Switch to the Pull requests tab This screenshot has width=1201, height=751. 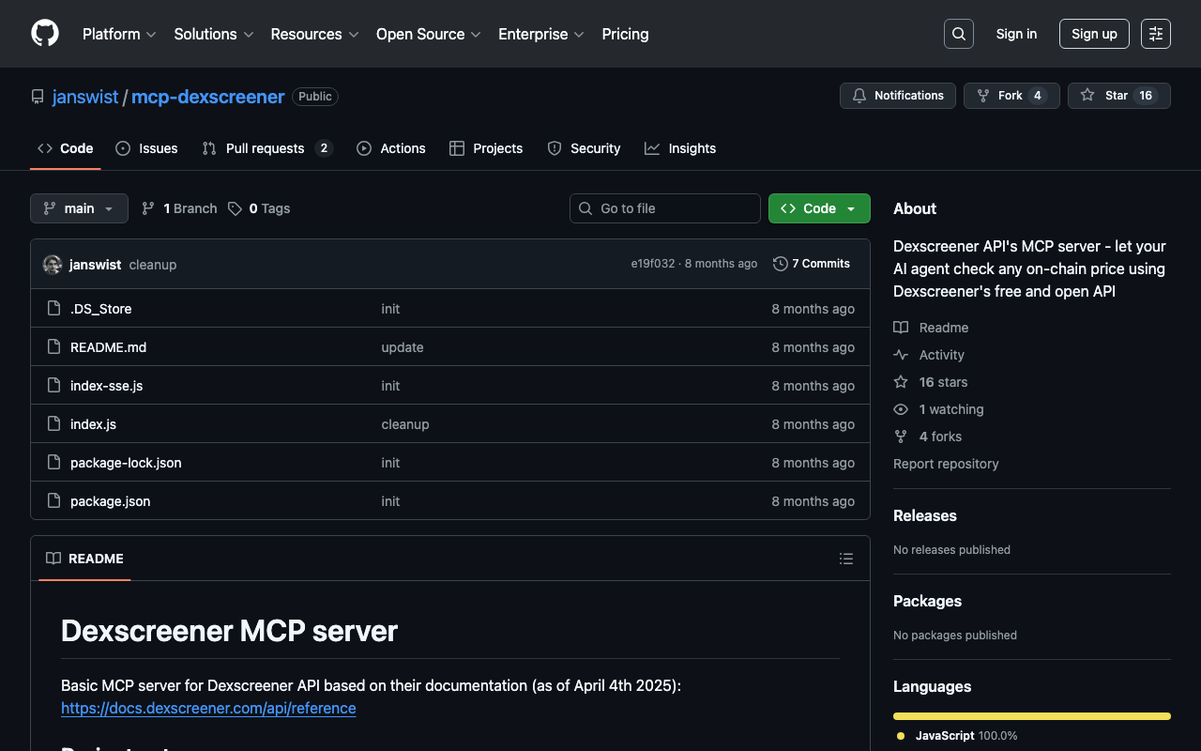point(266,148)
